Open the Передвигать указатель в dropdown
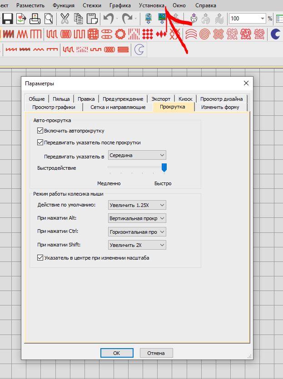 (137, 155)
